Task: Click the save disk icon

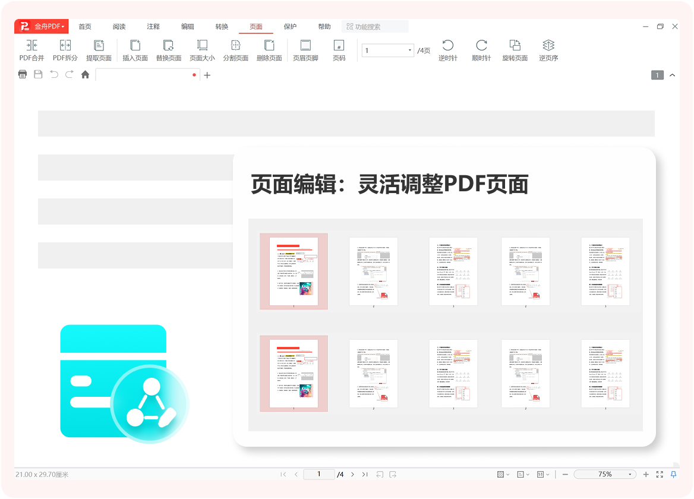Action: [38, 74]
